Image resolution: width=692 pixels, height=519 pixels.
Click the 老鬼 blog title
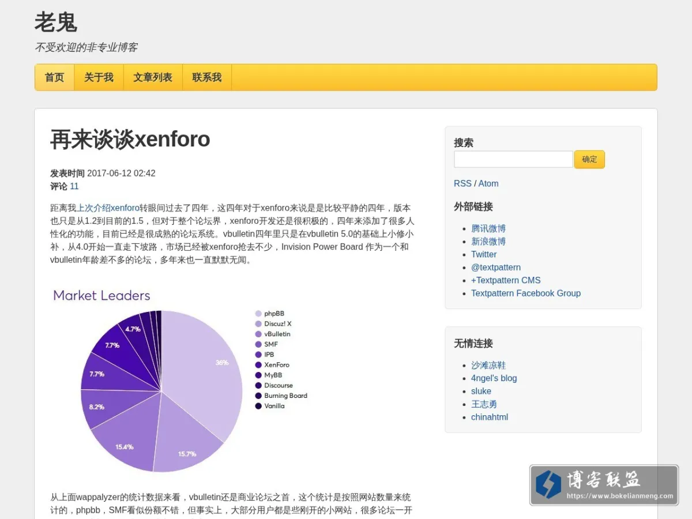pos(56,22)
